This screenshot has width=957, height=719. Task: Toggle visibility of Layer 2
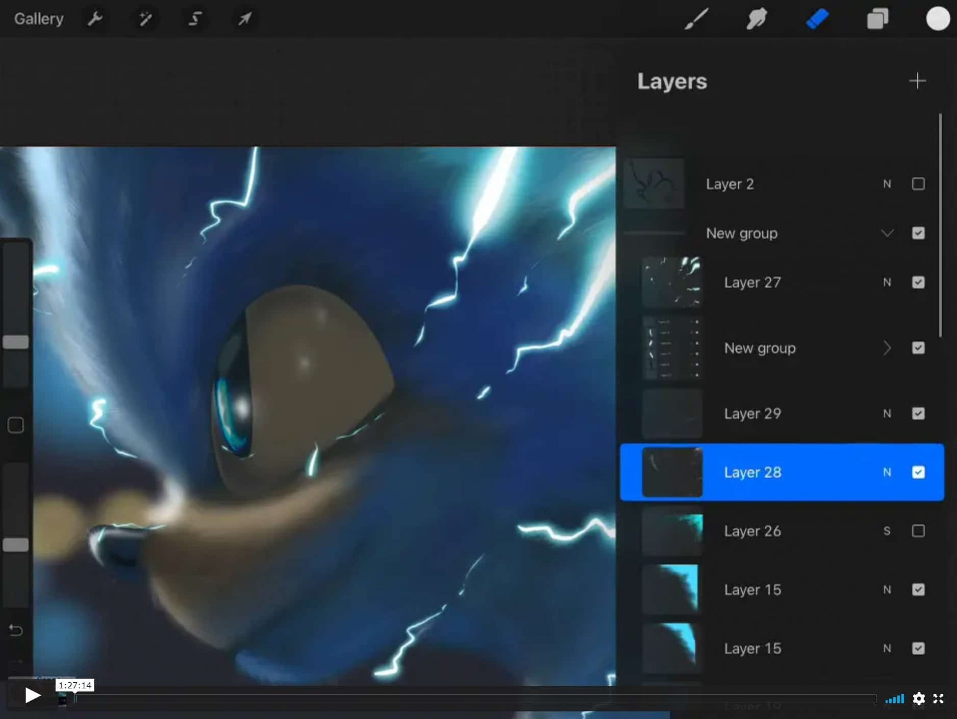tap(918, 184)
